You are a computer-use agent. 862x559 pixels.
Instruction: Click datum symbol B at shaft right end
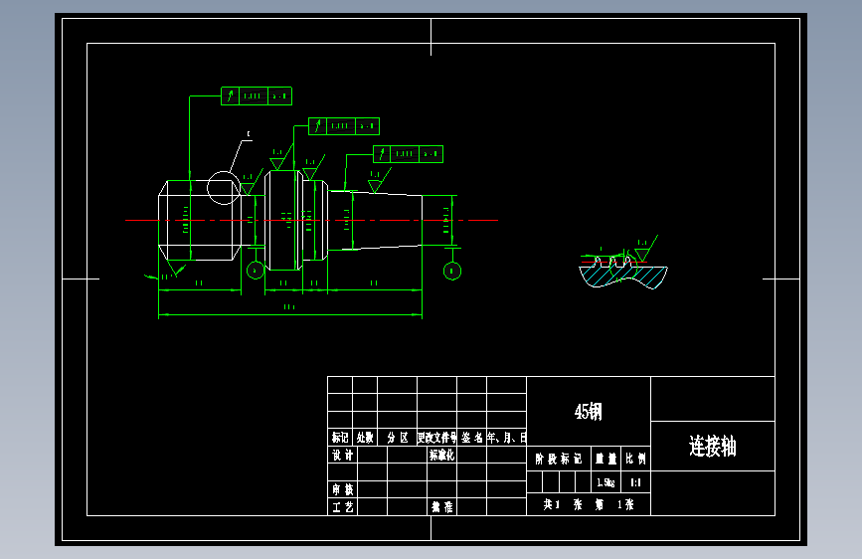click(452, 271)
